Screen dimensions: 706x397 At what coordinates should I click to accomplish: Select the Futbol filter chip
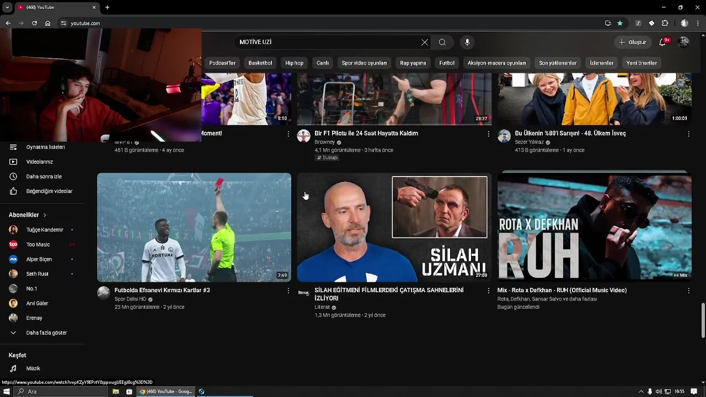tap(447, 63)
